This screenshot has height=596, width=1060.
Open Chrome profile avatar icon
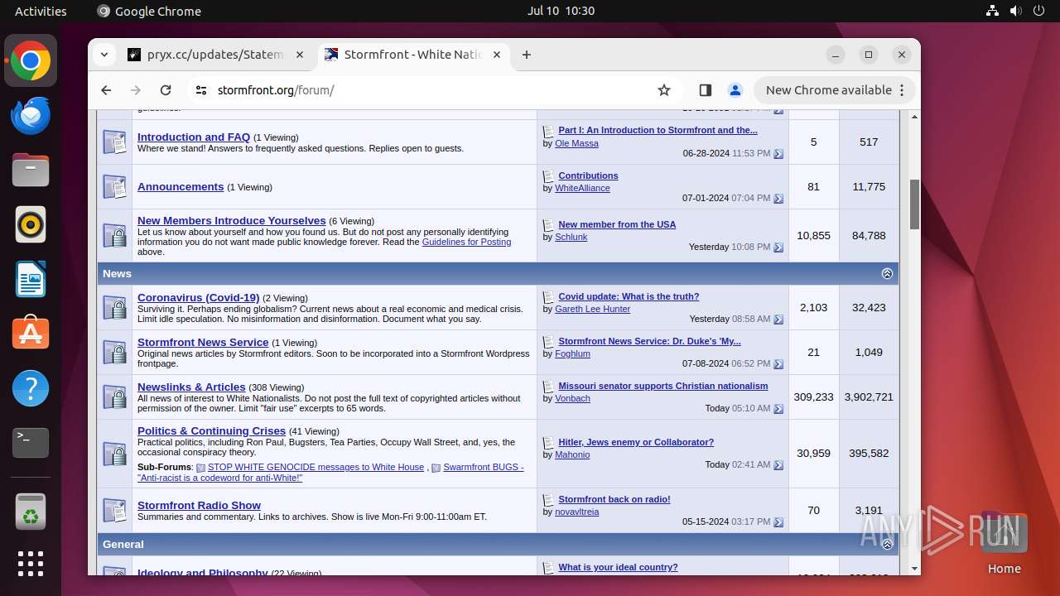735,90
